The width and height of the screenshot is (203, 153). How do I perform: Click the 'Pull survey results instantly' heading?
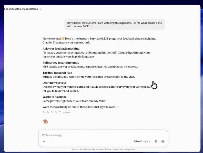click(61, 63)
